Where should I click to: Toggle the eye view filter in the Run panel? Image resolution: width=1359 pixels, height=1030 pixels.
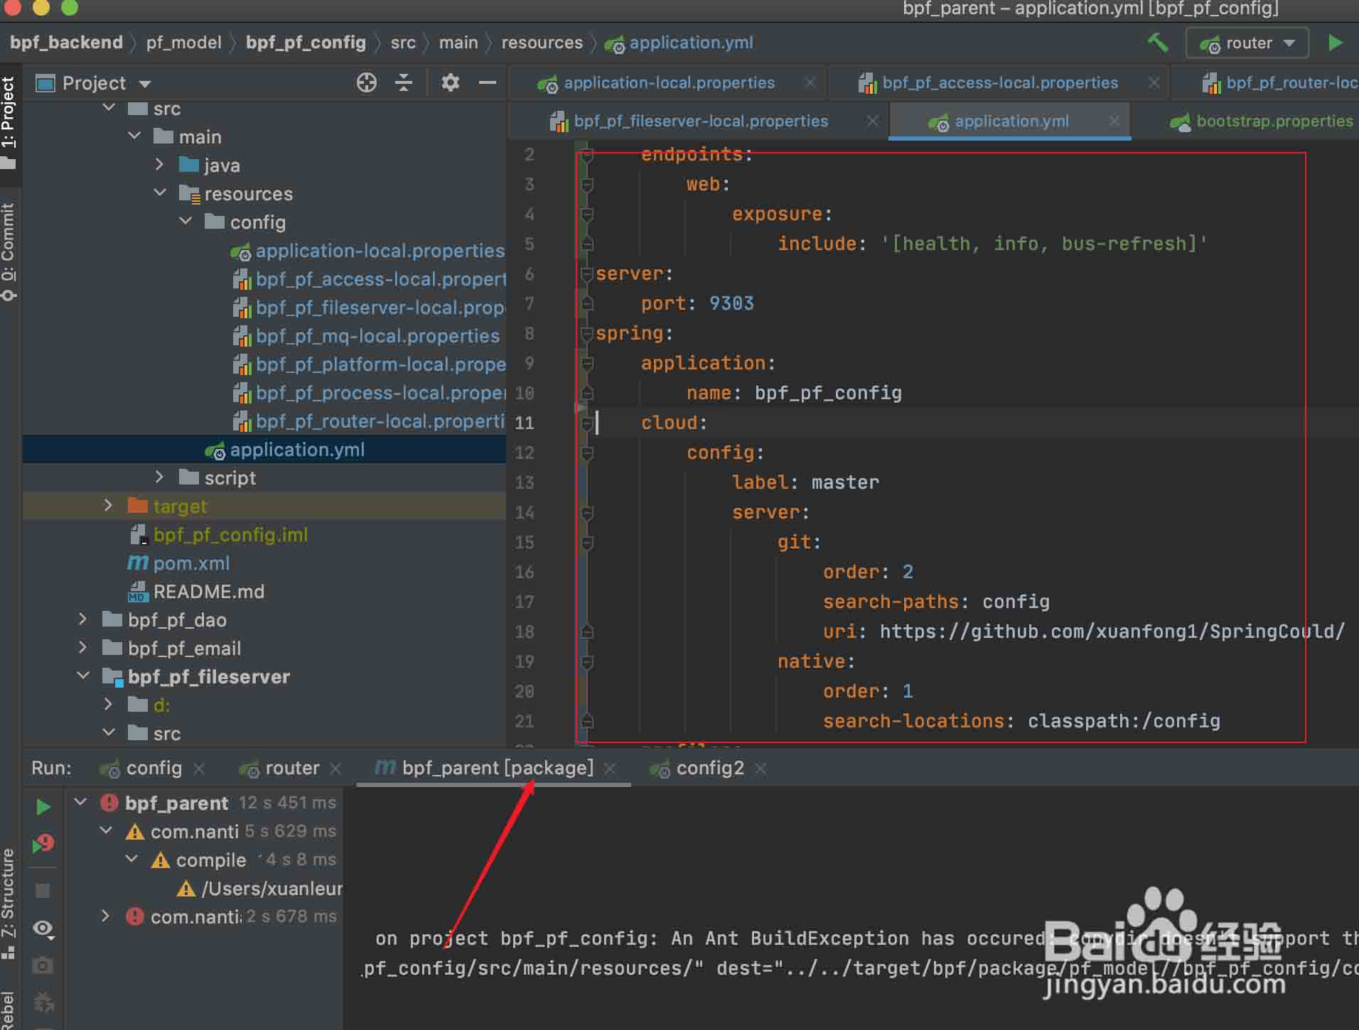coord(43,928)
